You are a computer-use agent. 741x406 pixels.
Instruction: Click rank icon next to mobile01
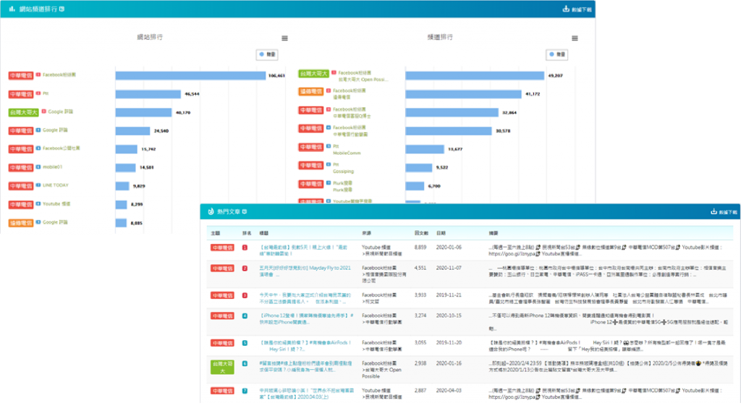click(x=38, y=167)
